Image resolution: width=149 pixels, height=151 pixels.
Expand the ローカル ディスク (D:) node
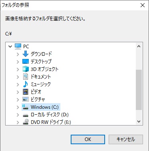click(x=18, y=115)
